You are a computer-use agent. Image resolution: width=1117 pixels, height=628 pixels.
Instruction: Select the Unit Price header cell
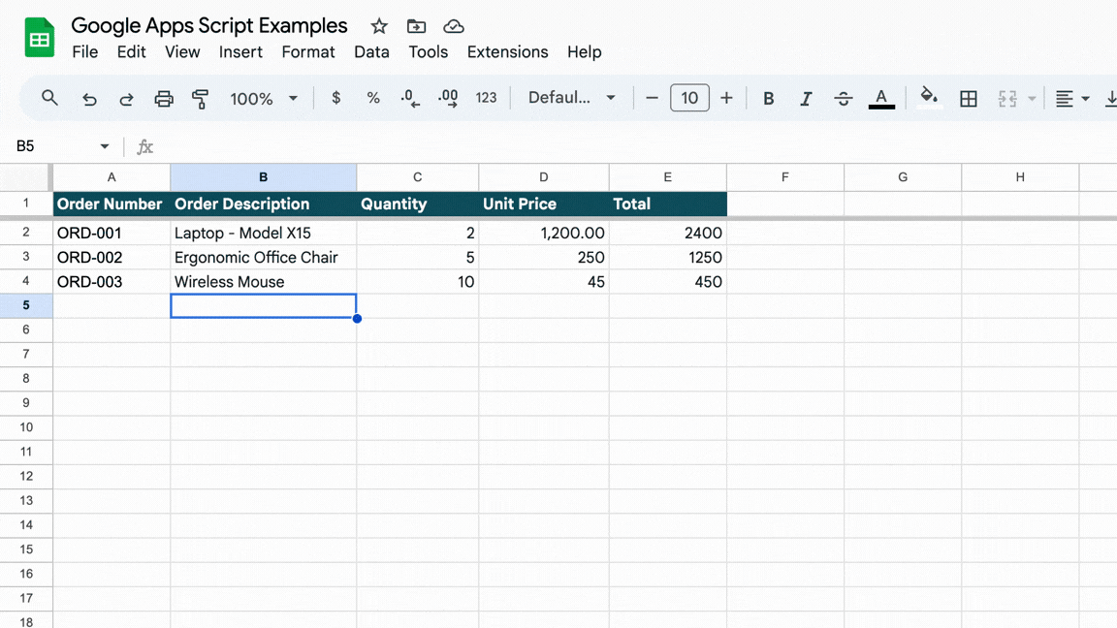[544, 204]
